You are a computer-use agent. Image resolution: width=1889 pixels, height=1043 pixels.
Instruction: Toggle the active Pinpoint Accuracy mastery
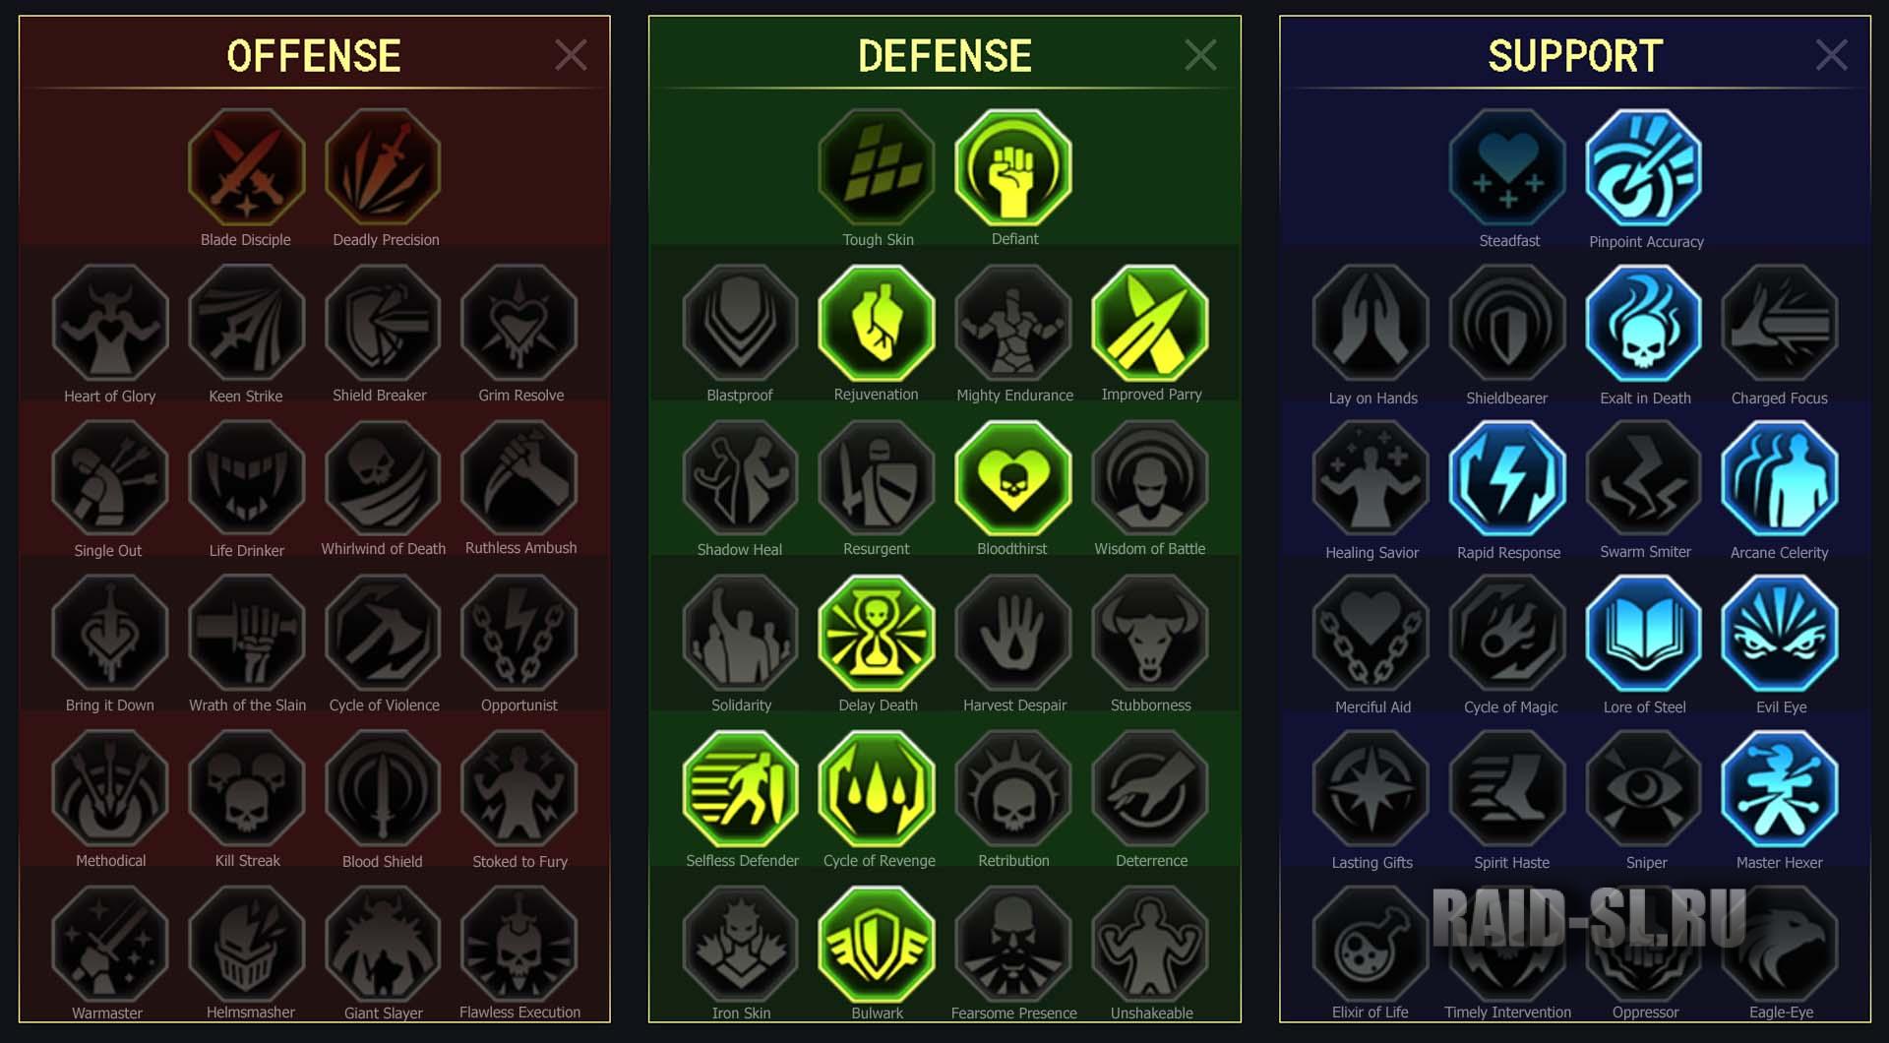click(1644, 168)
